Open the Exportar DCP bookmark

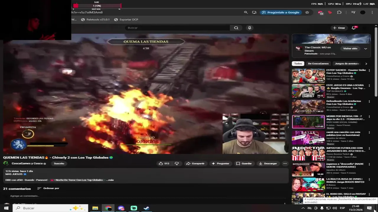point(126,20)
